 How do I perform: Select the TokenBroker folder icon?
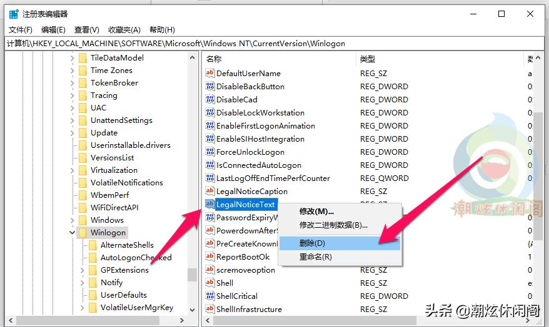pyautogui.click(x=83, y=83)
